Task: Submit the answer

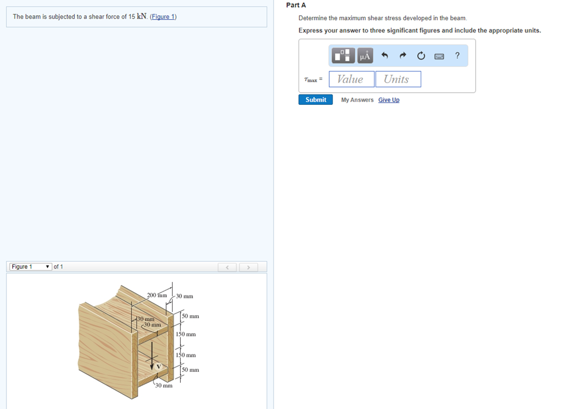Action: (x=315, y=100)
